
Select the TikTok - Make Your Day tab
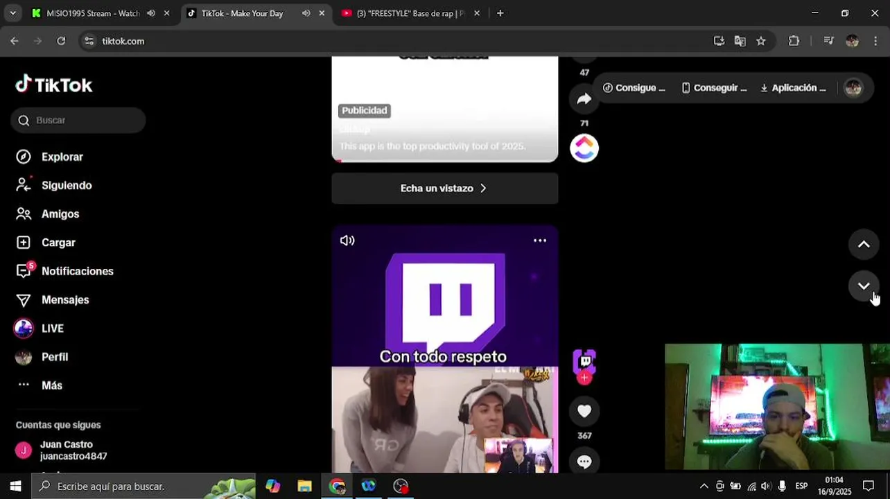tap(243, 13)
